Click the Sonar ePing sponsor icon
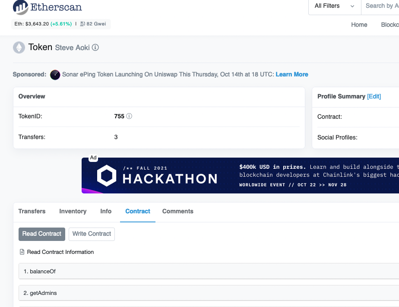399x307 pixels. 55,75
